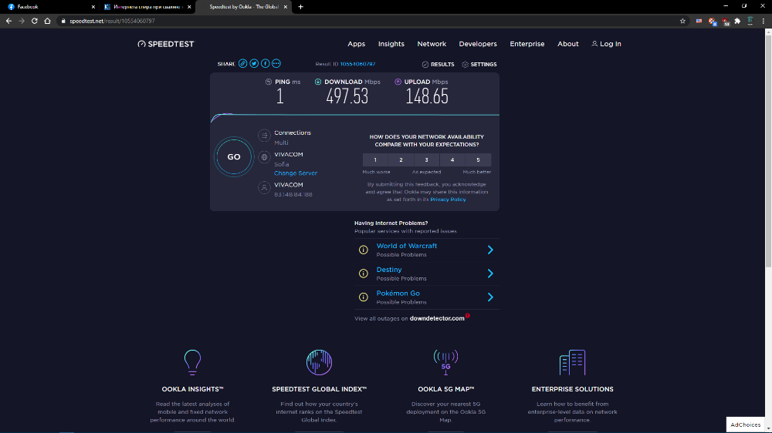772x433 pixels.
Task: Click the Download arrow icon
Action: coord(318,82)
